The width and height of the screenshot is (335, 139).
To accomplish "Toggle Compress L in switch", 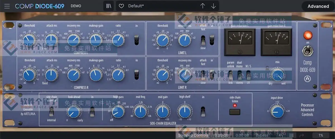I will (137, 39).
